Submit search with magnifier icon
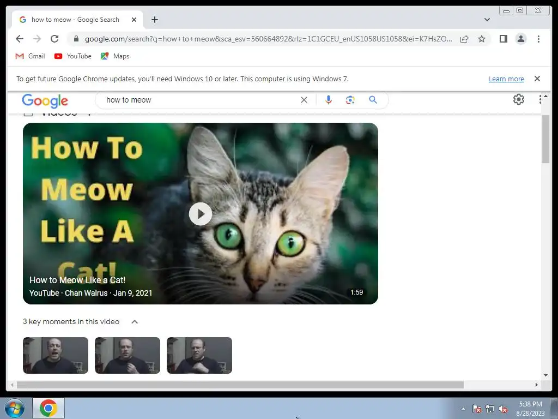The image size is (558, 419). [x=373, y=100]
